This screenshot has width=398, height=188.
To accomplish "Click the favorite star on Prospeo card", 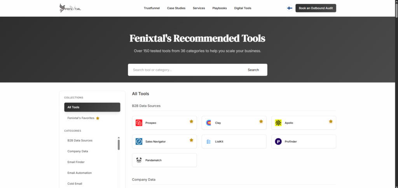I will tap(191, 121).
